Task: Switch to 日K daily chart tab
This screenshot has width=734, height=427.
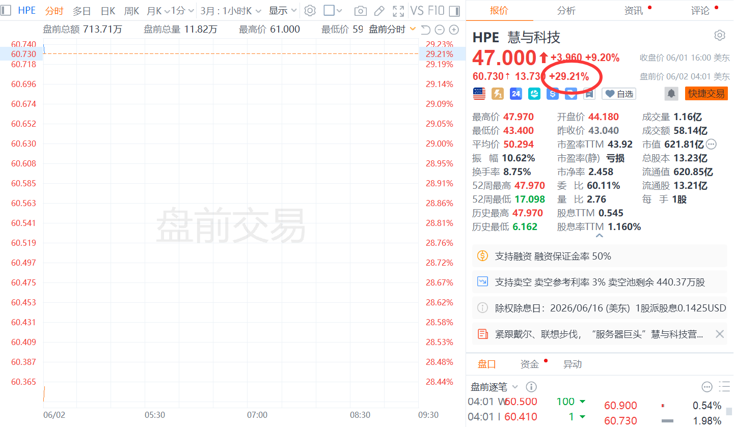Action: (x=107, y=11)
